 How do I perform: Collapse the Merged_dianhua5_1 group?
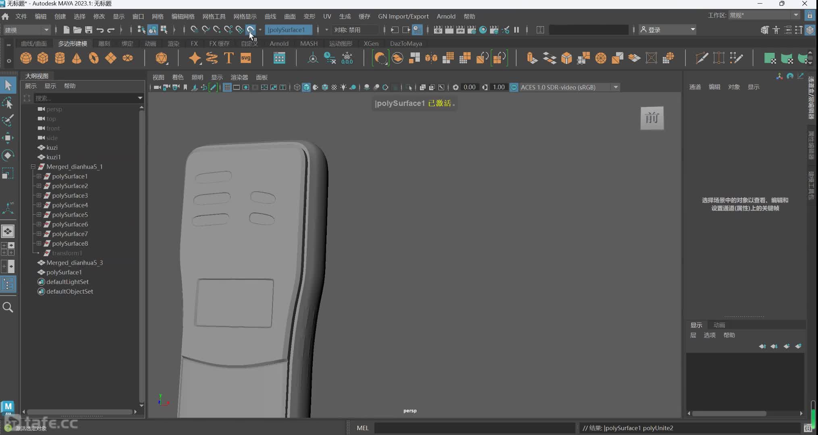[33, 167]
